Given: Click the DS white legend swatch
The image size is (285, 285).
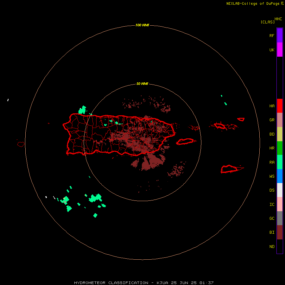Looking at the screenshot, I should click(280, 190).
